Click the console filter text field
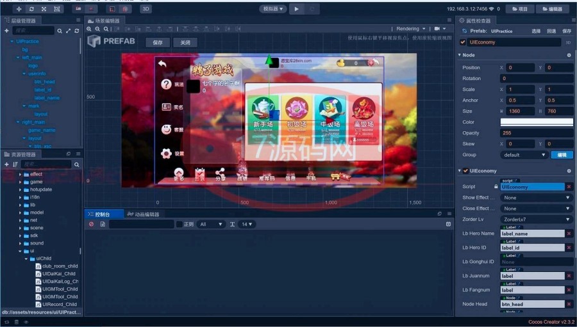This screenshot has height=327, width=577. [141, 224]
